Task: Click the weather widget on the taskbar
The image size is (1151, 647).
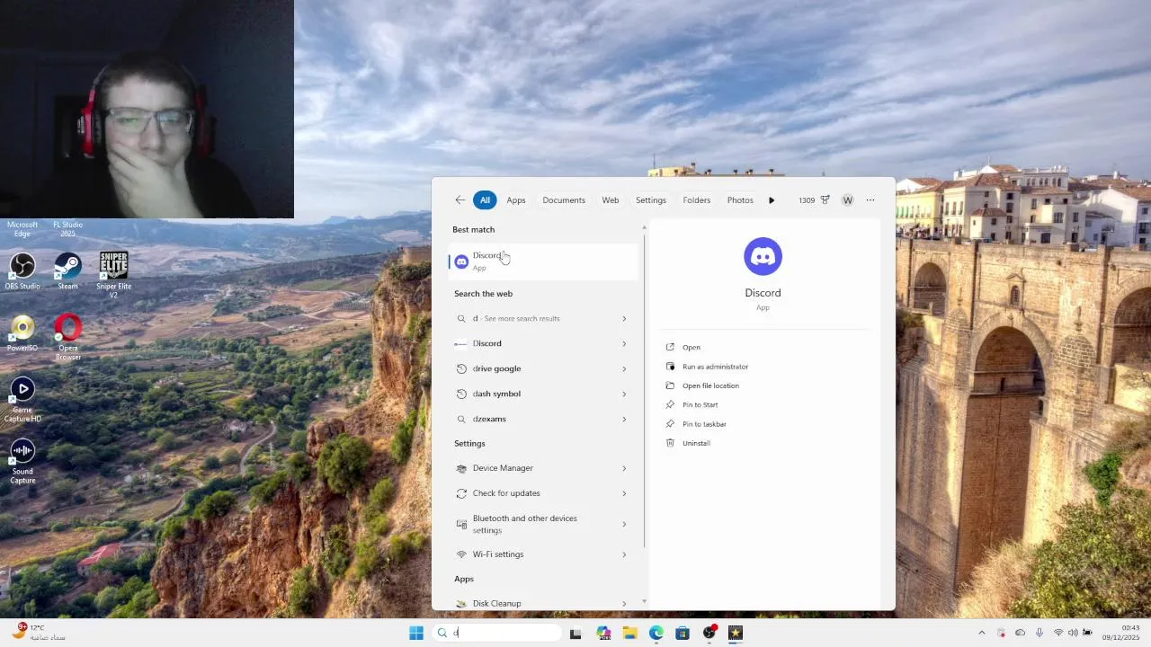Action: point(40,633)
